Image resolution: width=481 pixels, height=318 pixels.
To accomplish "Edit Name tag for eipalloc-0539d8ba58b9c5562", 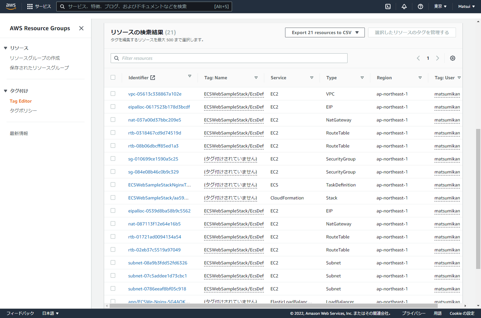I will [x=234, y=211].
